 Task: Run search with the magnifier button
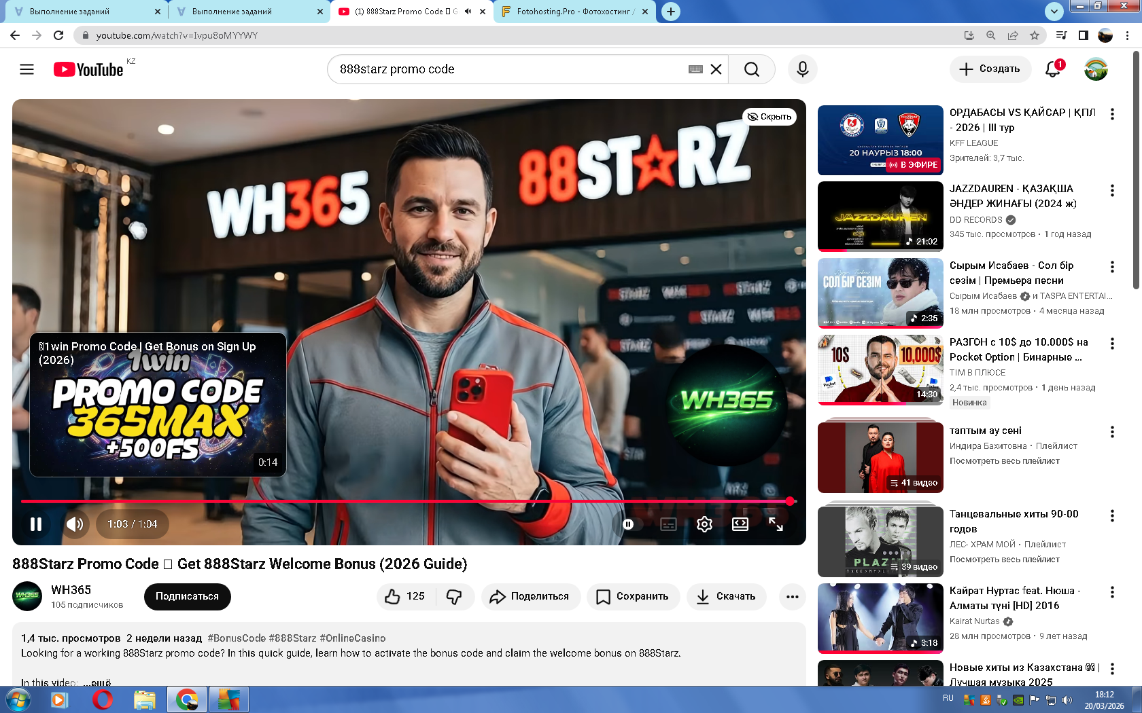point(751,69)
